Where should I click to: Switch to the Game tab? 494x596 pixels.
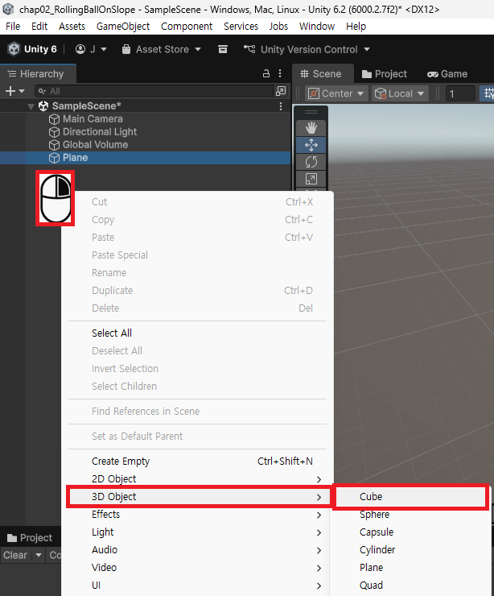tap(447, 74)
